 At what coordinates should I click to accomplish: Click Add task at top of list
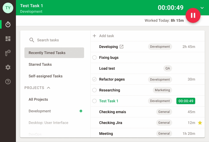click(106, 36)
